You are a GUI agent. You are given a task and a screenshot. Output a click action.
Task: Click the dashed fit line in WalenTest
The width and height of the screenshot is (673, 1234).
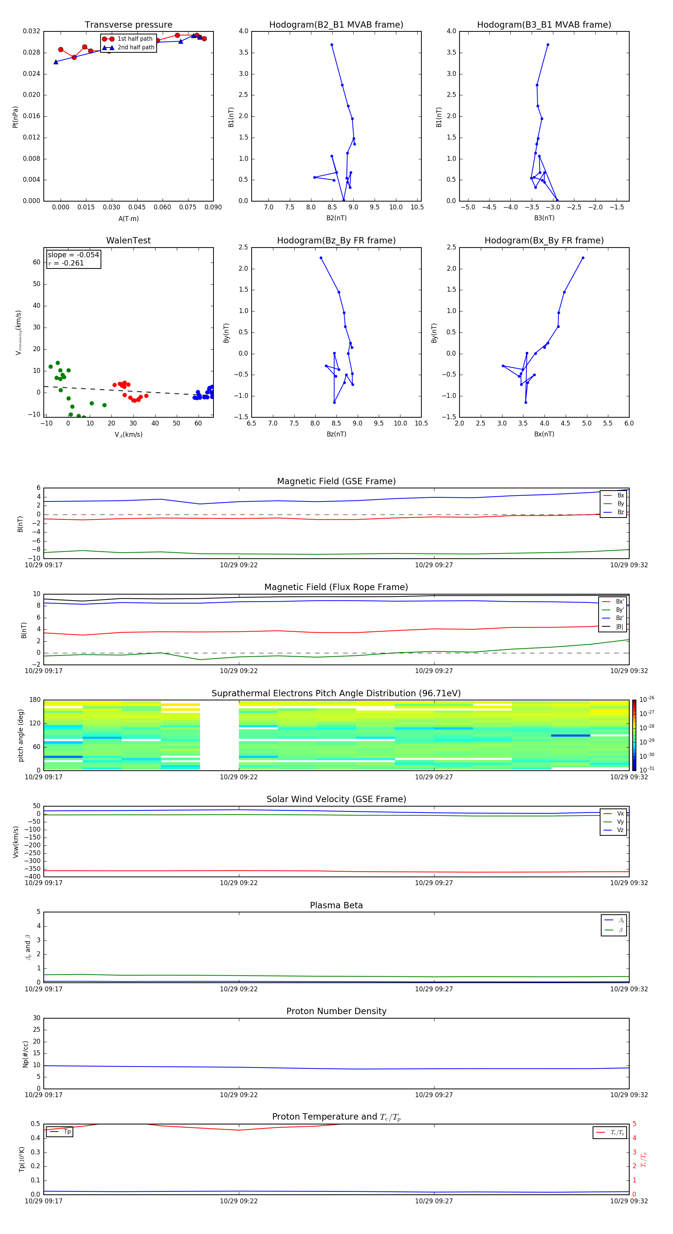click(x=128, y=392)
